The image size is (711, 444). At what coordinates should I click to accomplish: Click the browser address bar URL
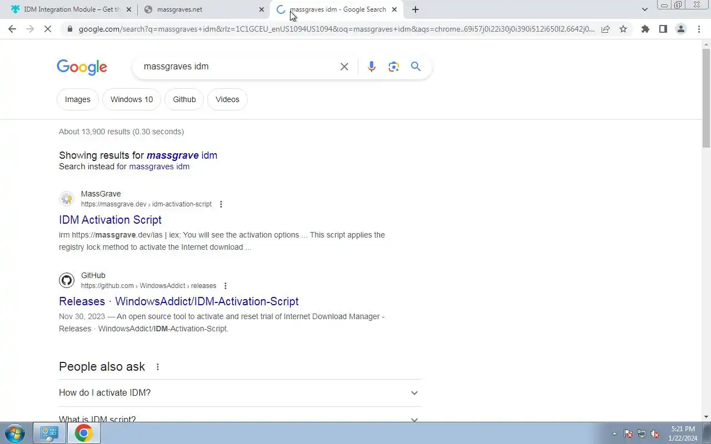point(337,29)
